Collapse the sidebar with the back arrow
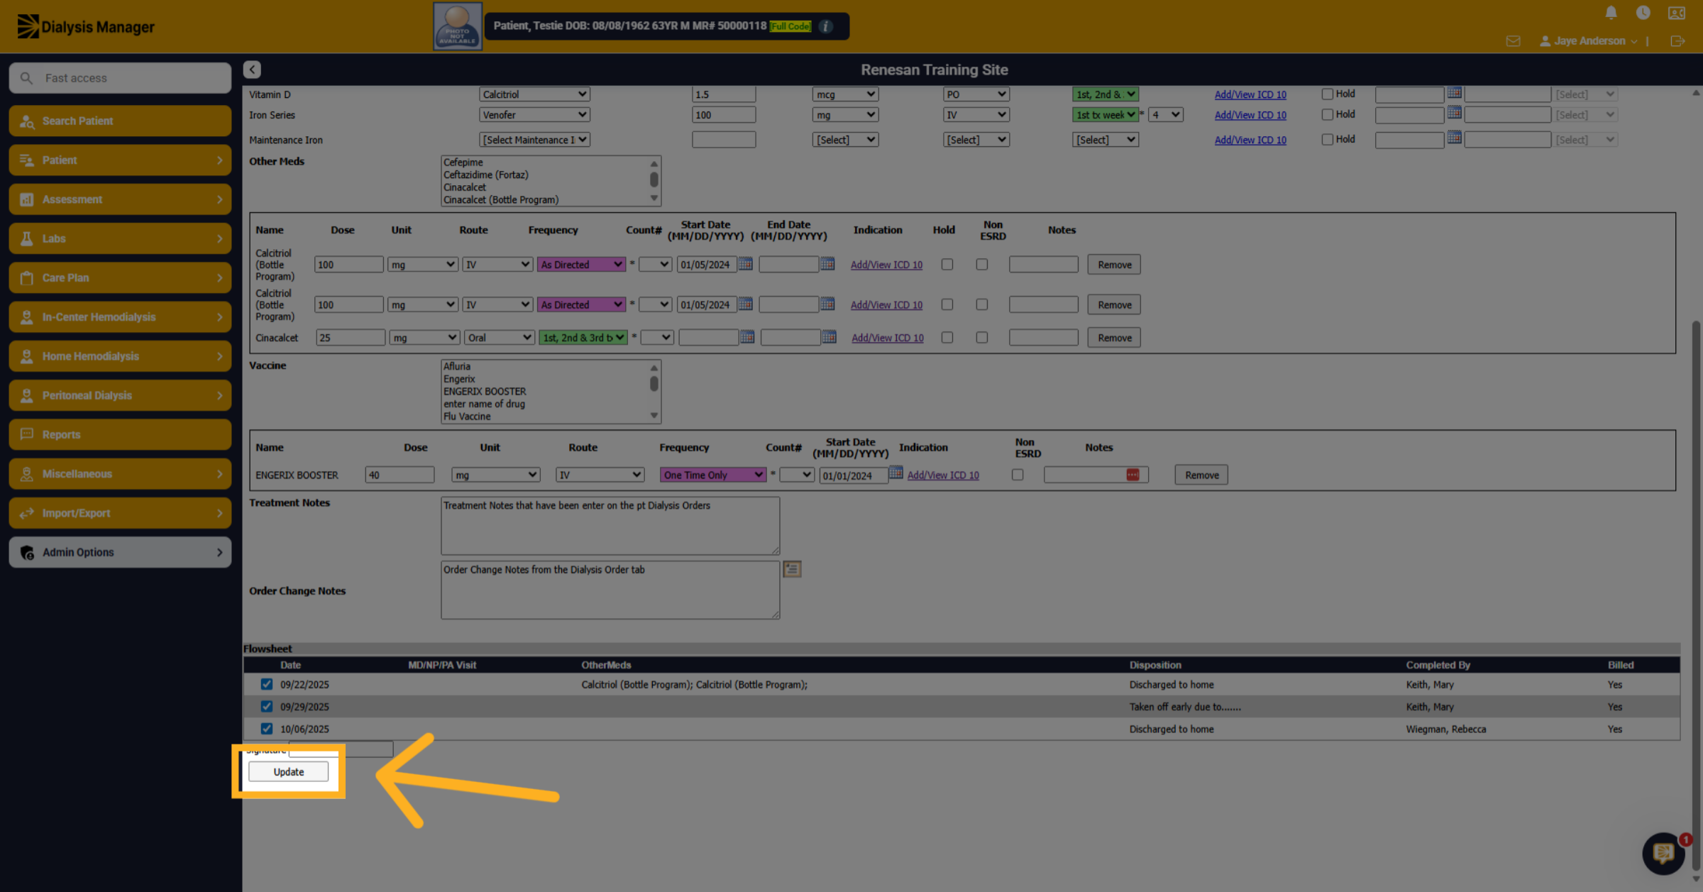Screen dimensions: 1703x892 (x=252, y=70)
